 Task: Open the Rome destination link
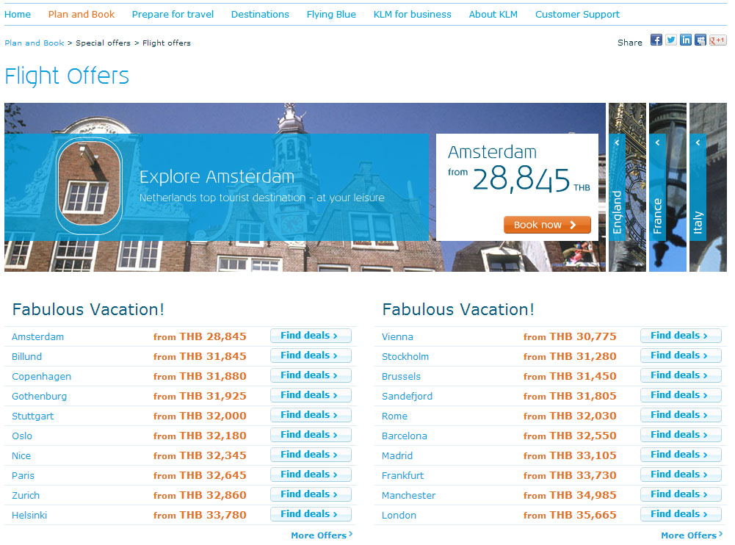[394, 416]
